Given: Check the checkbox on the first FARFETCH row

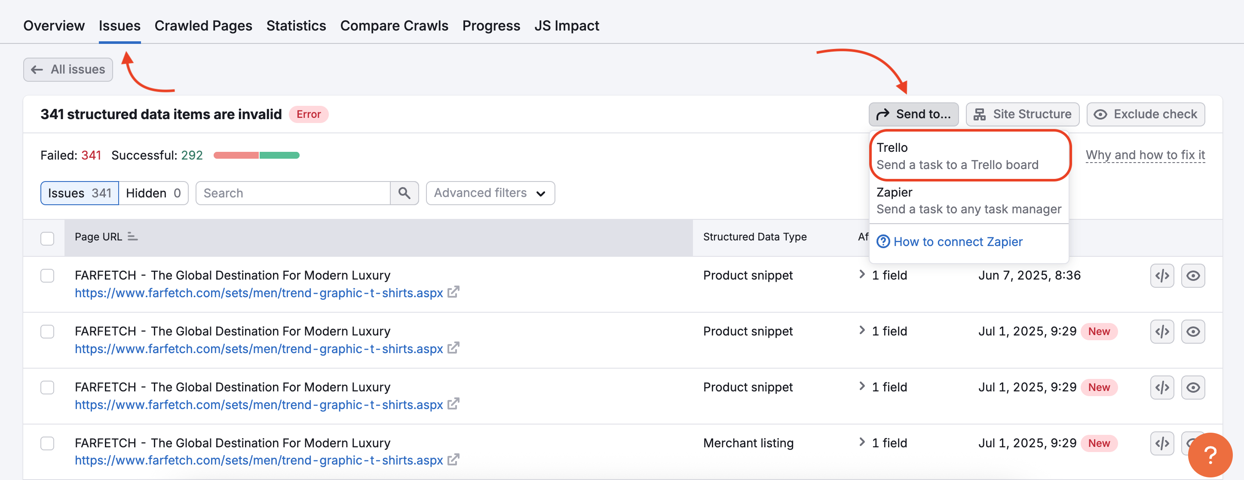Looking at the screenshot, I should [x=47, y=276].
